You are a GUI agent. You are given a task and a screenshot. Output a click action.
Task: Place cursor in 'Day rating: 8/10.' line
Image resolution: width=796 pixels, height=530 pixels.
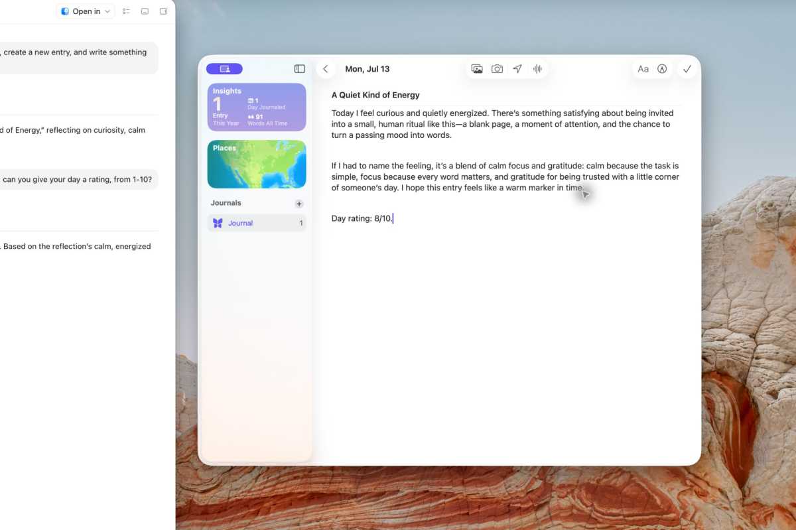(x=362, y=218)
